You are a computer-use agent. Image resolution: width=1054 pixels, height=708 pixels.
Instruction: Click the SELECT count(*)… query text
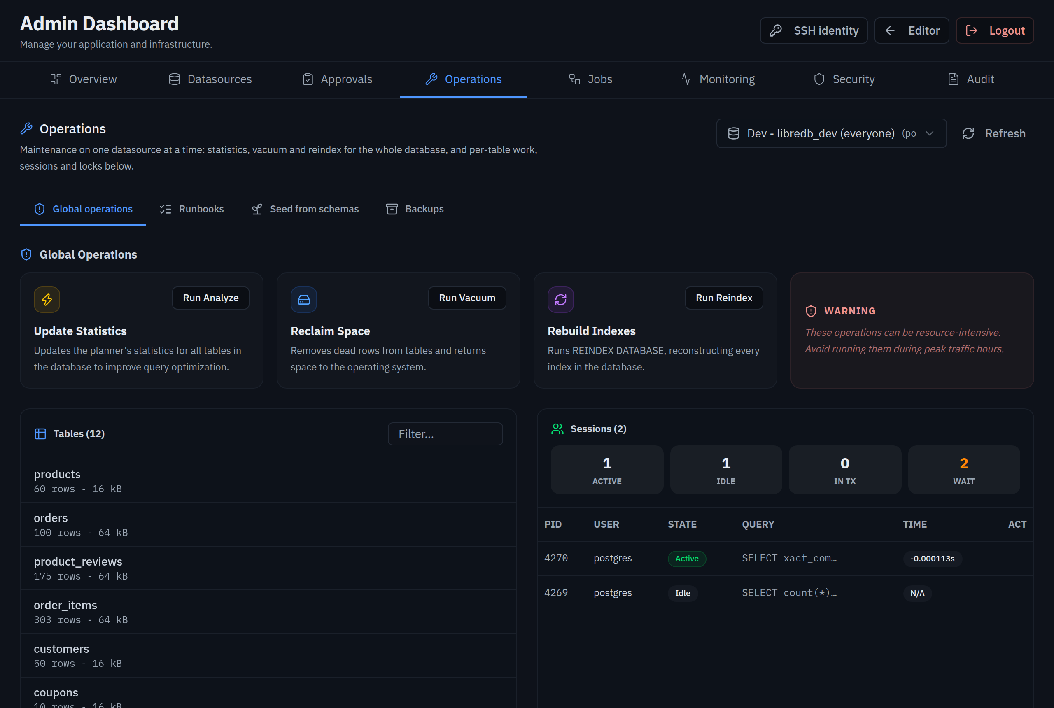coord(789,593)
